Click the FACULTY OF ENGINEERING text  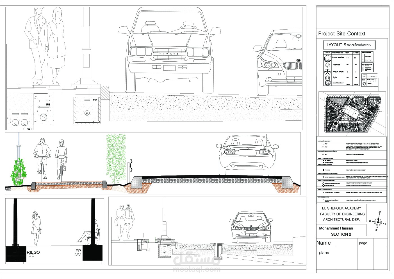point(342,214)
